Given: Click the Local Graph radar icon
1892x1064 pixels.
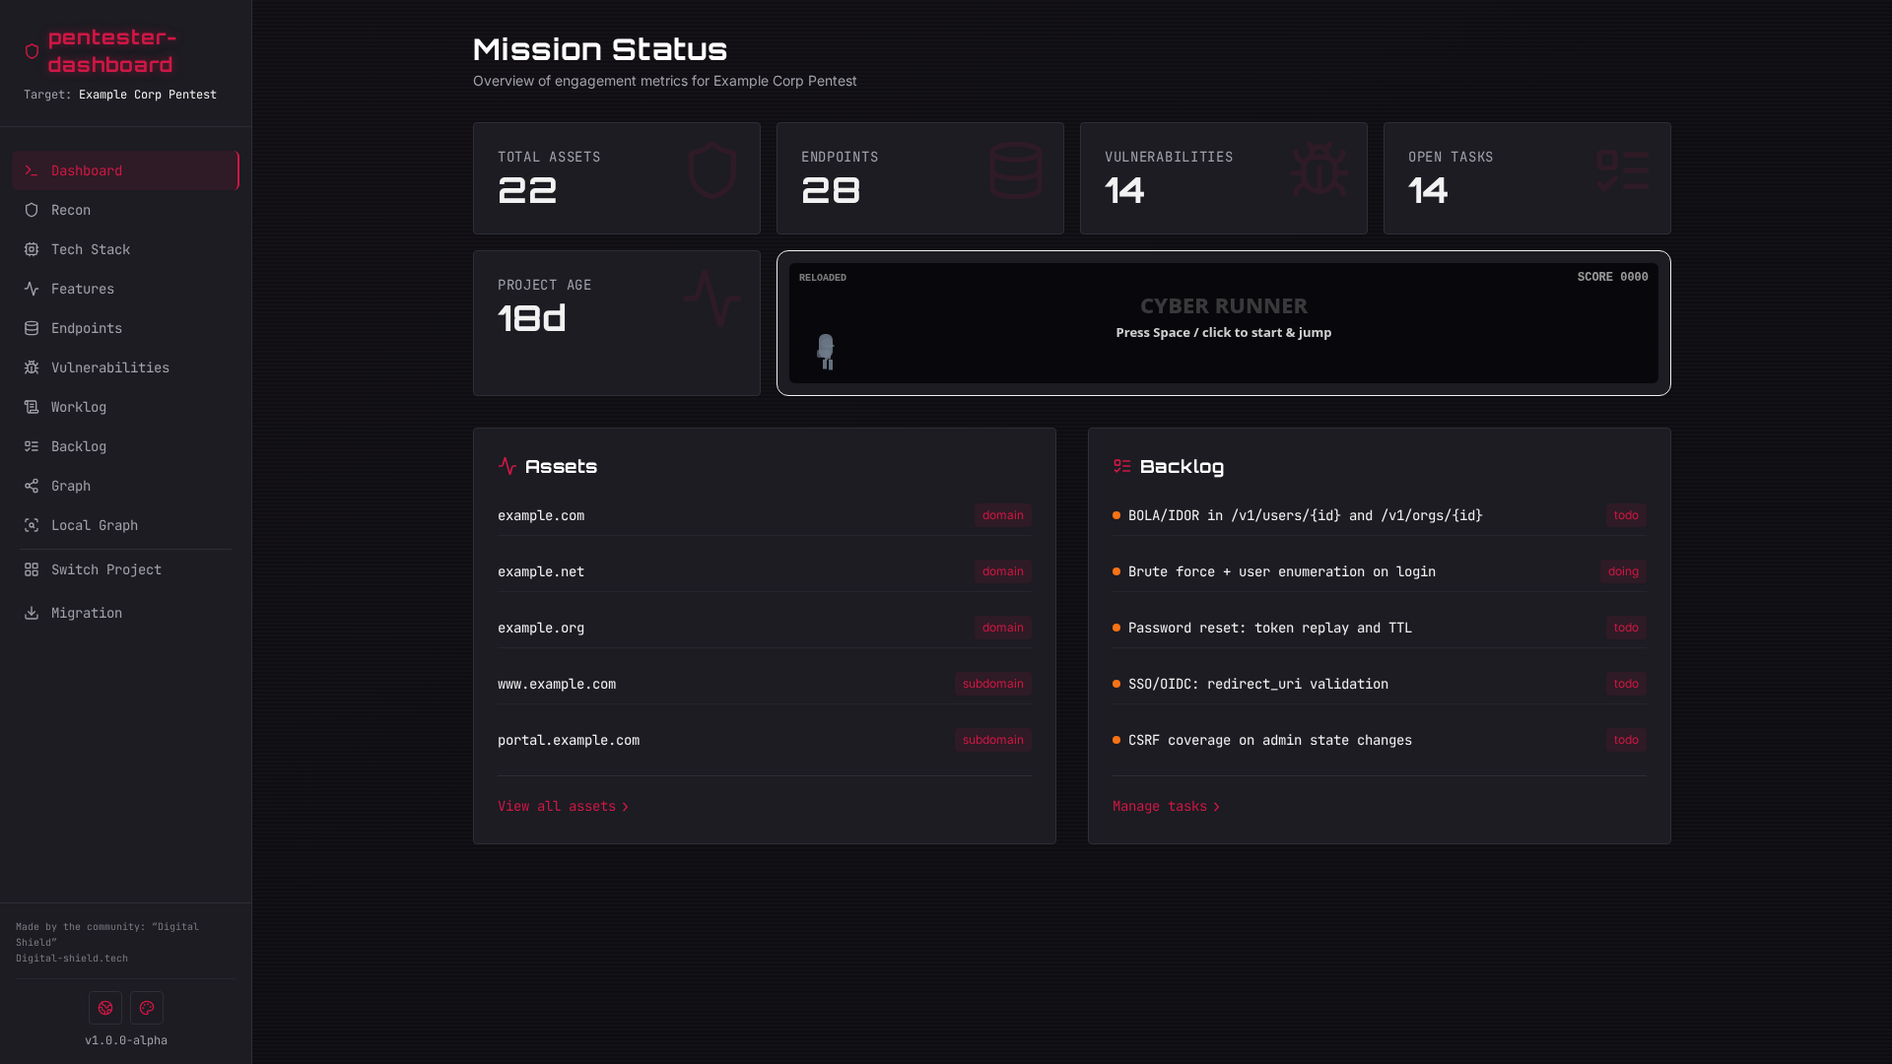Looking at the screenshot, I should pos(32,525).
